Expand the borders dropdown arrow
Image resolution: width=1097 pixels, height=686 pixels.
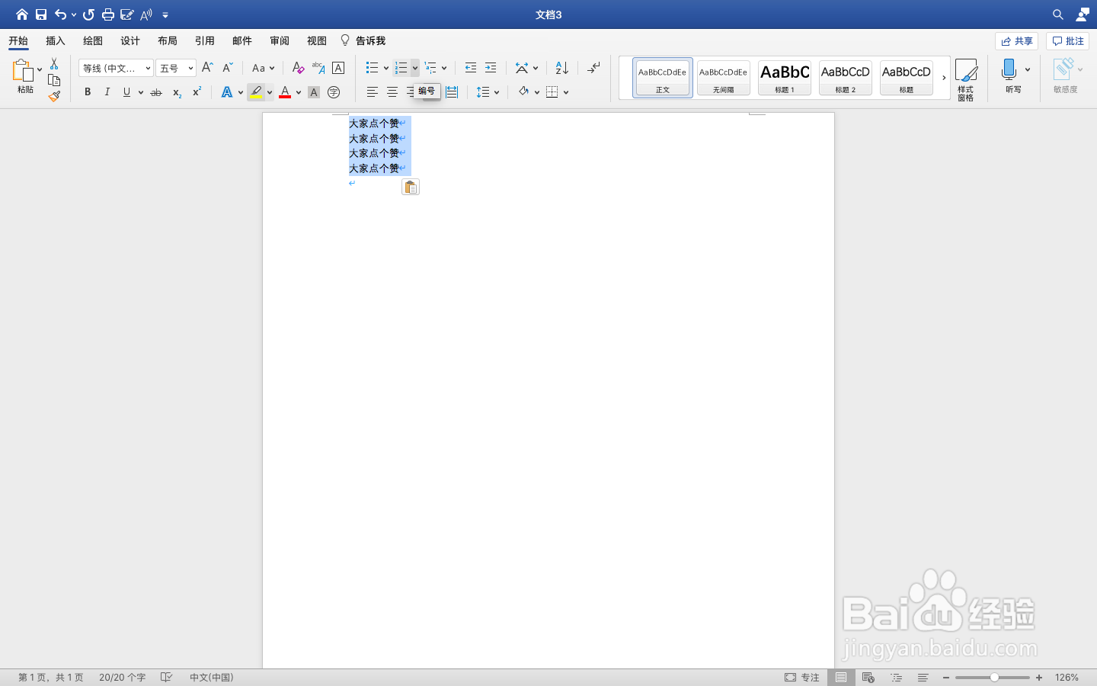pyautogui.click(x=566, y=92)
